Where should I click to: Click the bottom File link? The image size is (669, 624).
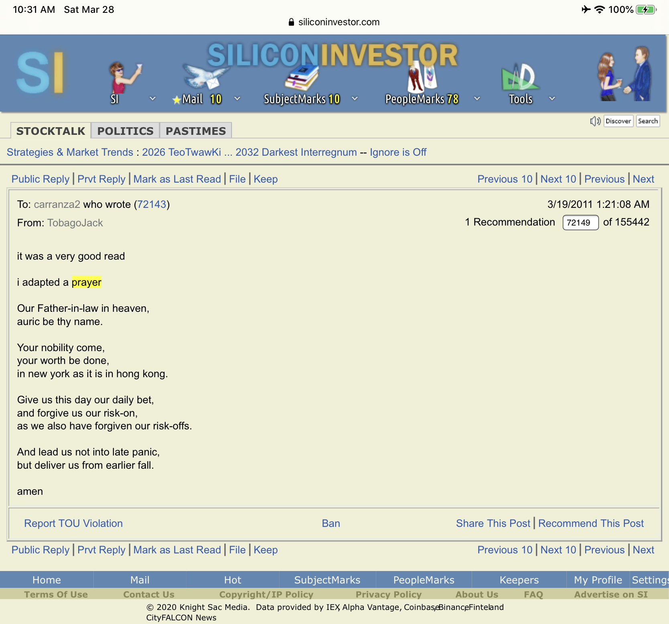[x=237, y=550]
